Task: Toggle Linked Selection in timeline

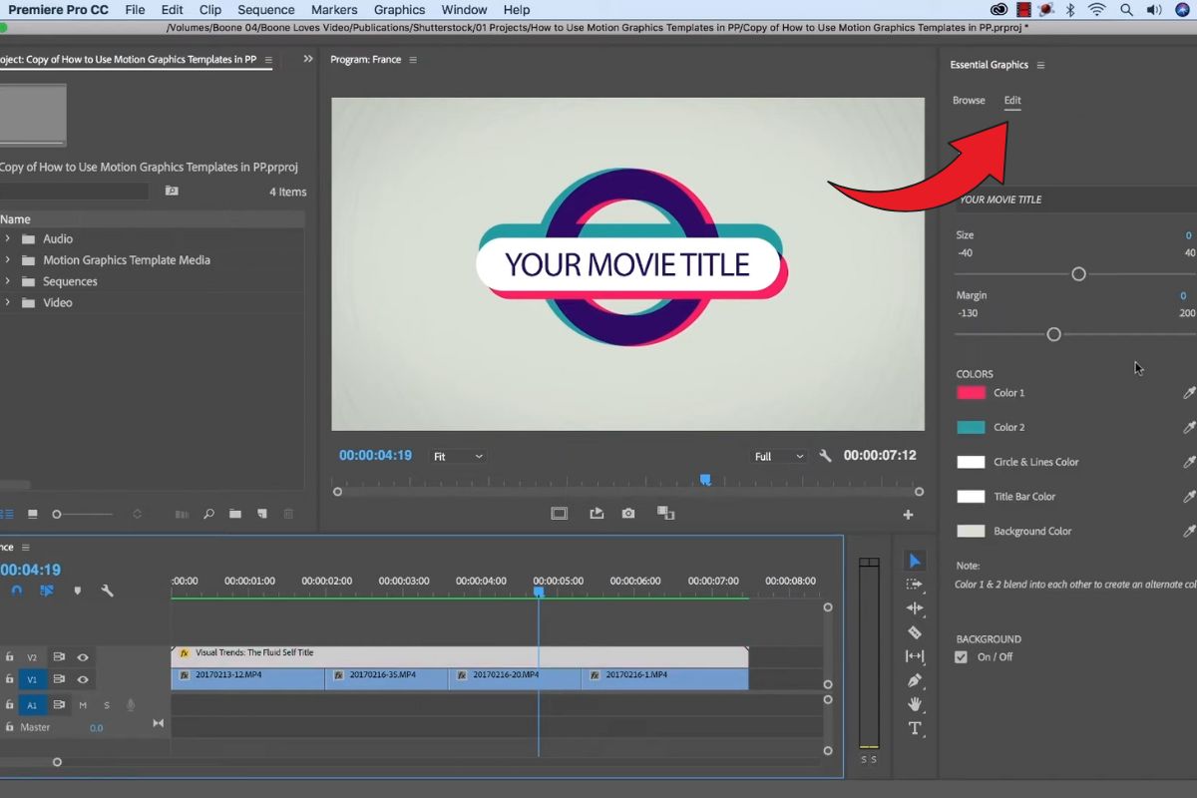Action: coord(47,591)
